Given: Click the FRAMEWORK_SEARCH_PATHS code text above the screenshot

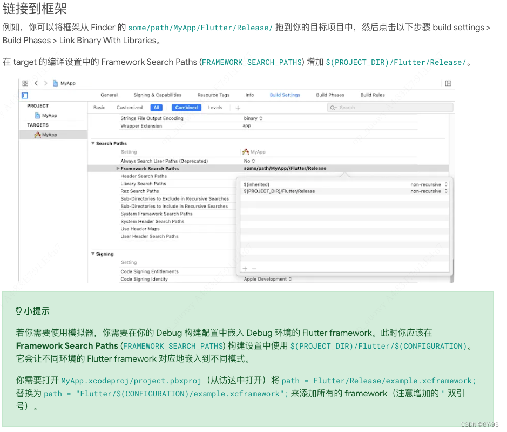Looking at the screenshot, I should pyautogui.click(x=252, y=62).
